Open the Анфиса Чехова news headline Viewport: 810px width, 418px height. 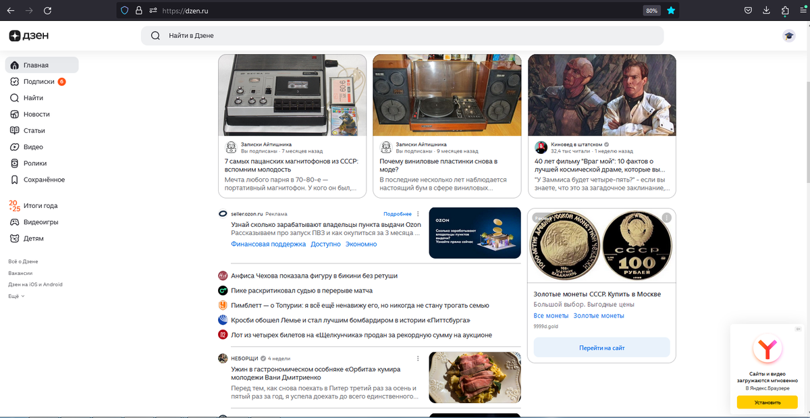click(x=314, y=276)
